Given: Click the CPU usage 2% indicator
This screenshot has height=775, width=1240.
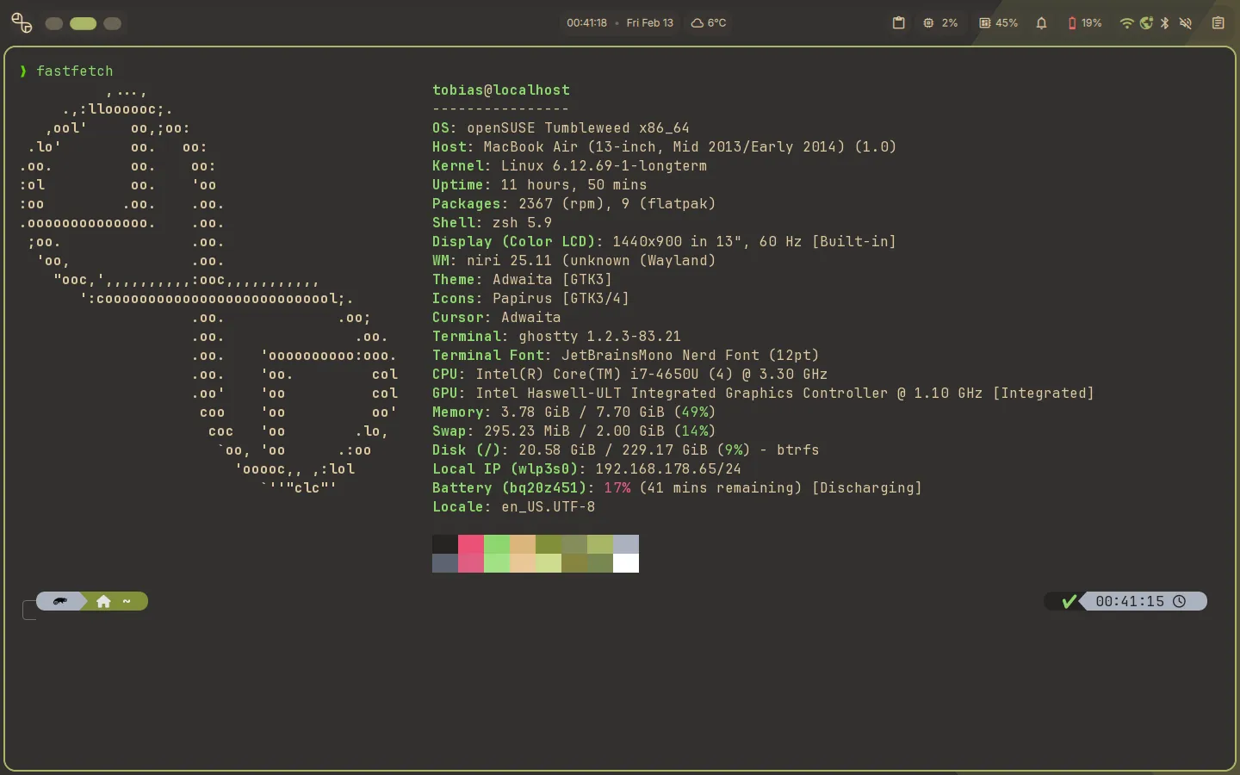Looking at the screenshot, I should click(940, 23).
